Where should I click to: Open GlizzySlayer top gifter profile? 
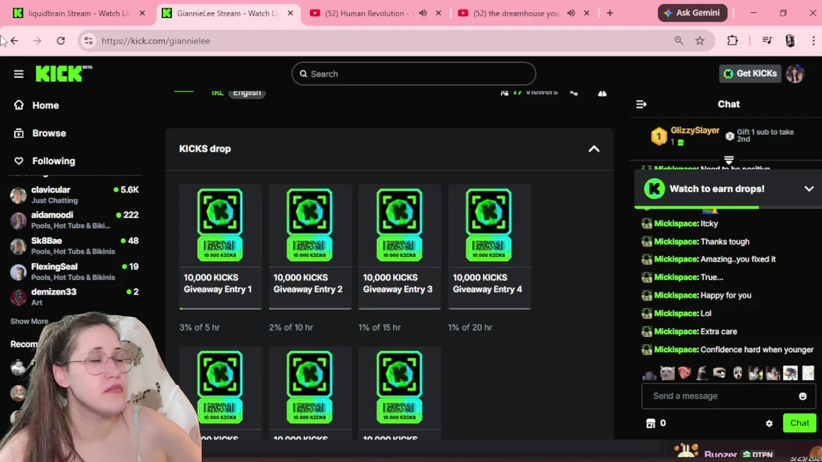(x=695, y=131)
